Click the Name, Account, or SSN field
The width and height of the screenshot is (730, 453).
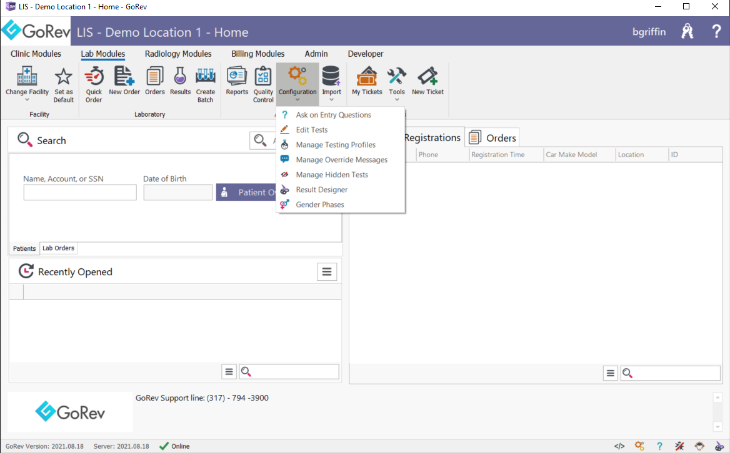(x=80, y=192)
